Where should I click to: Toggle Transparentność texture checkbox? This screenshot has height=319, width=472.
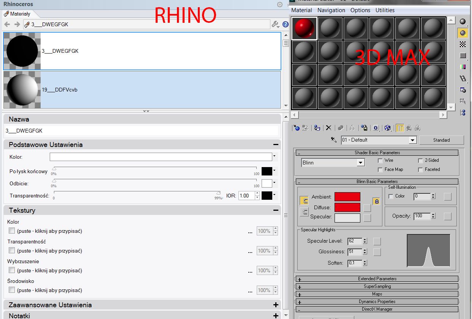pos(12,250)
